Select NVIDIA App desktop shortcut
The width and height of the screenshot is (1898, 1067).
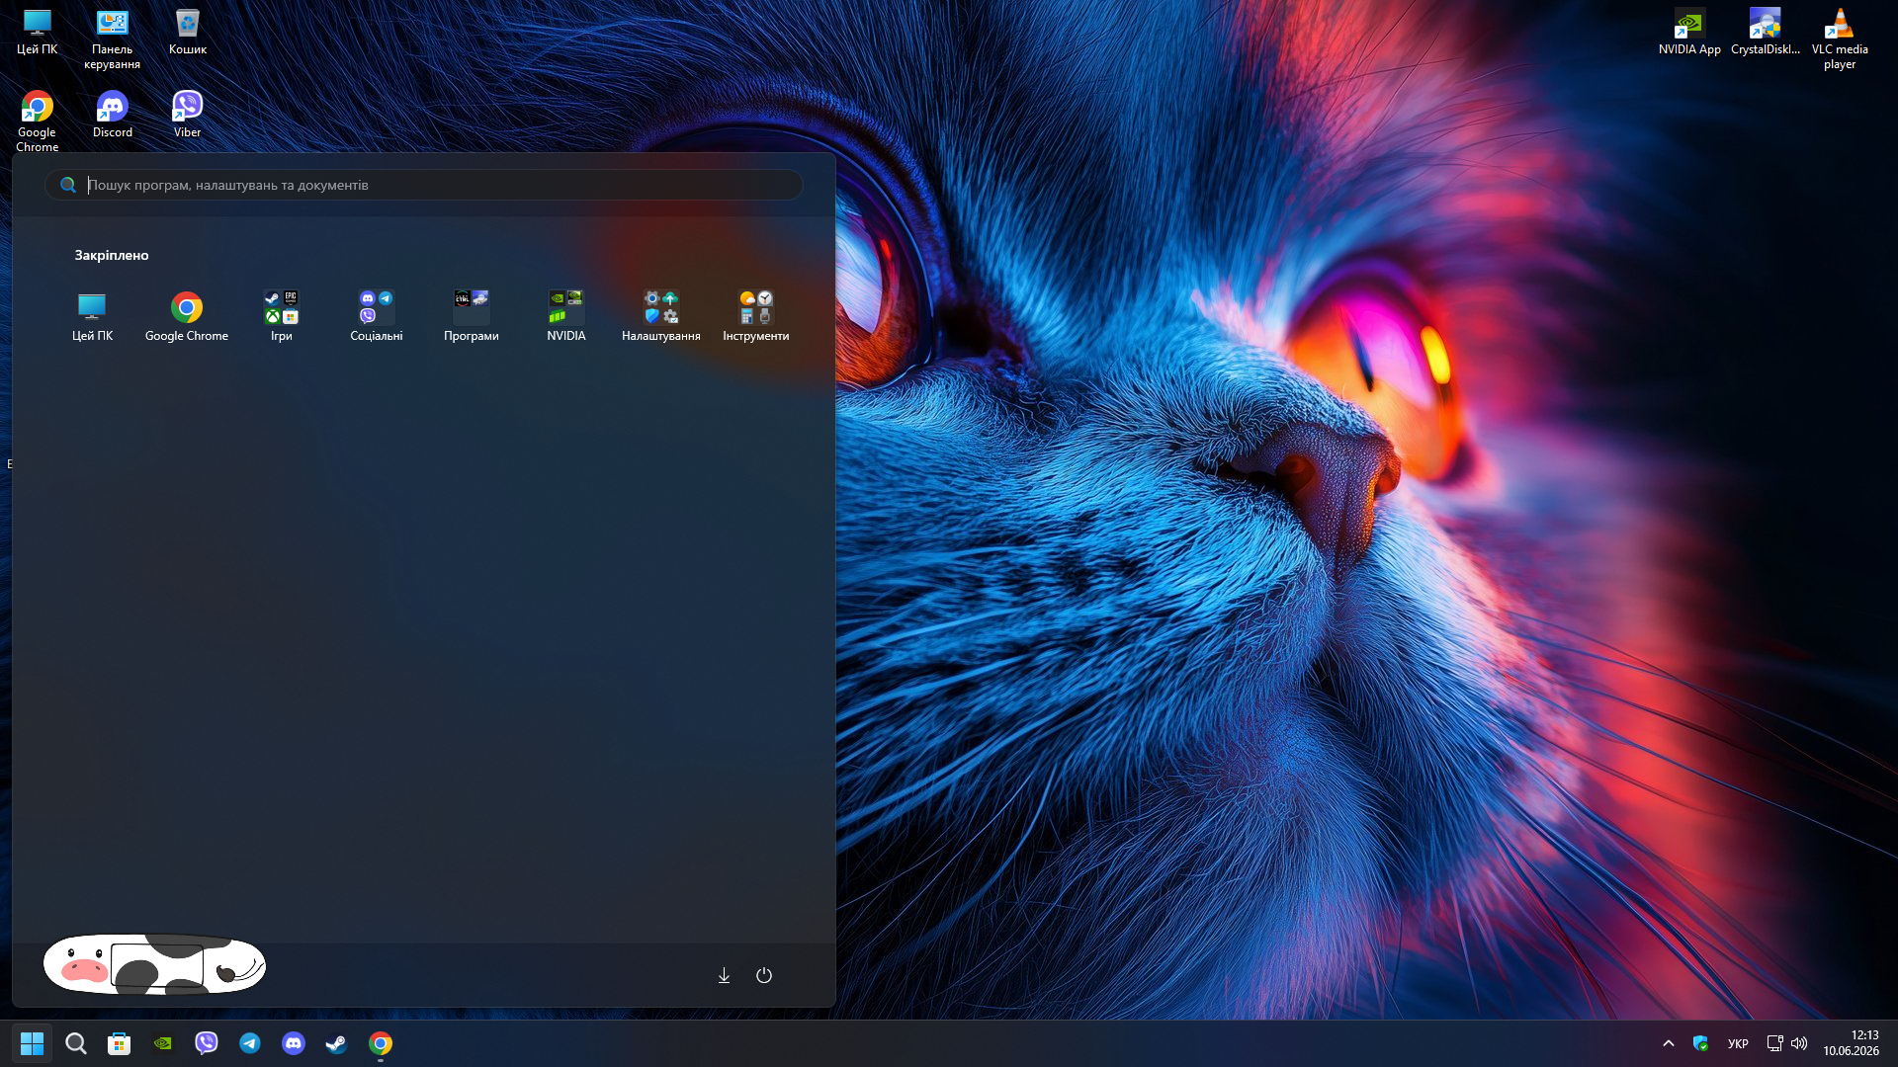coord(1689,32)
